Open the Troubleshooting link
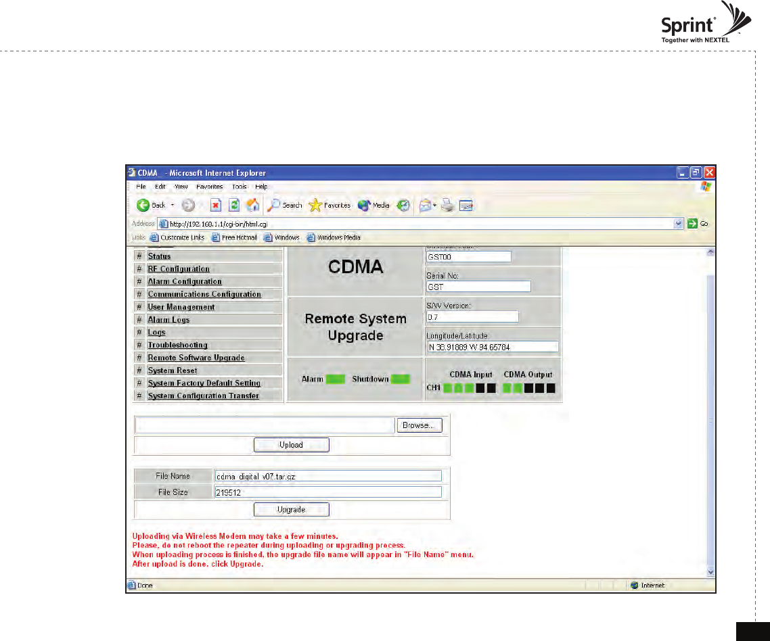Screen dimensions: 770x641 tap(178, 346)
